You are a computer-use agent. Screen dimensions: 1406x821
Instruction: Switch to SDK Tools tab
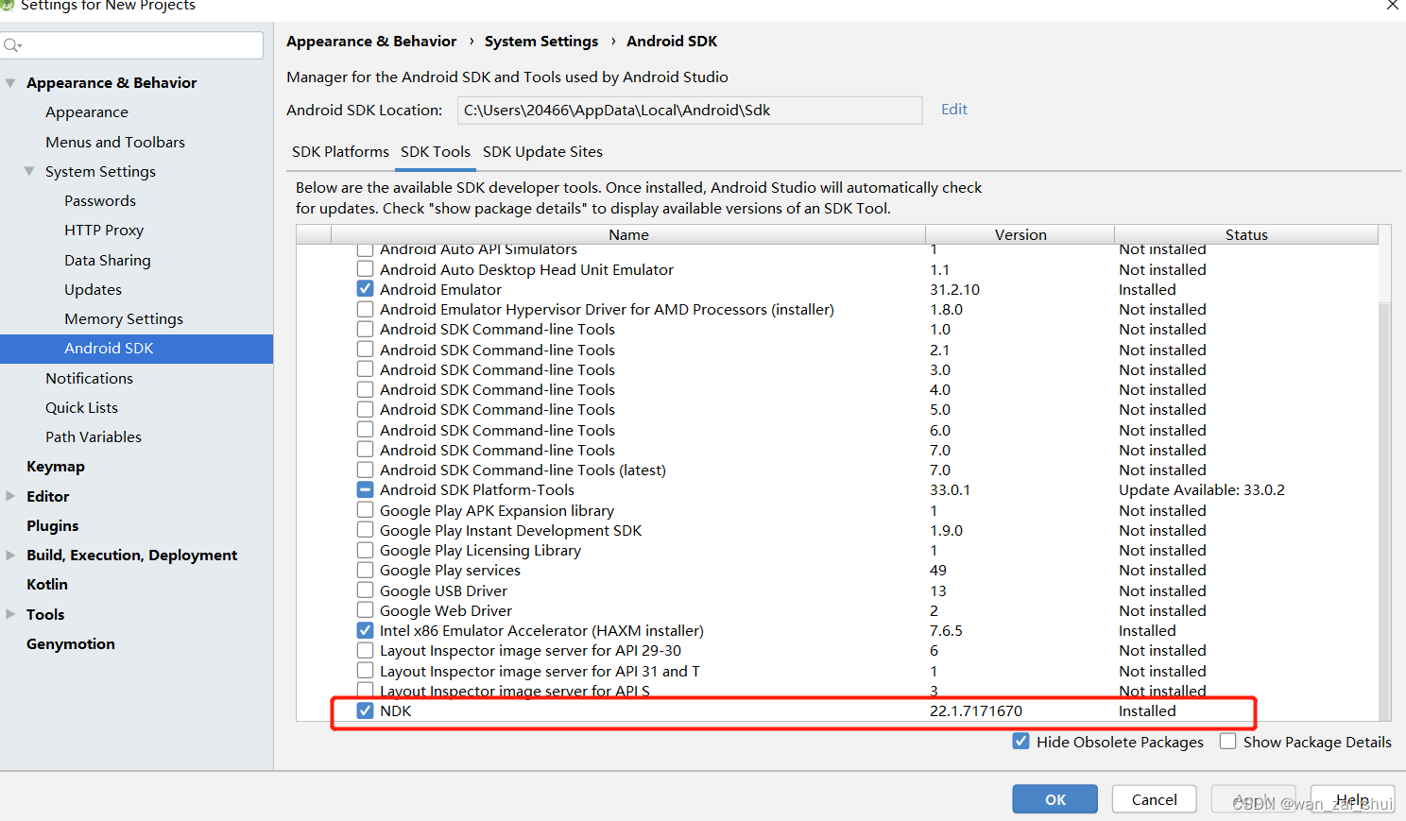(x=436, y=152)
